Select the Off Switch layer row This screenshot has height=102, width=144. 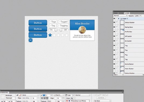click(129, 36)
